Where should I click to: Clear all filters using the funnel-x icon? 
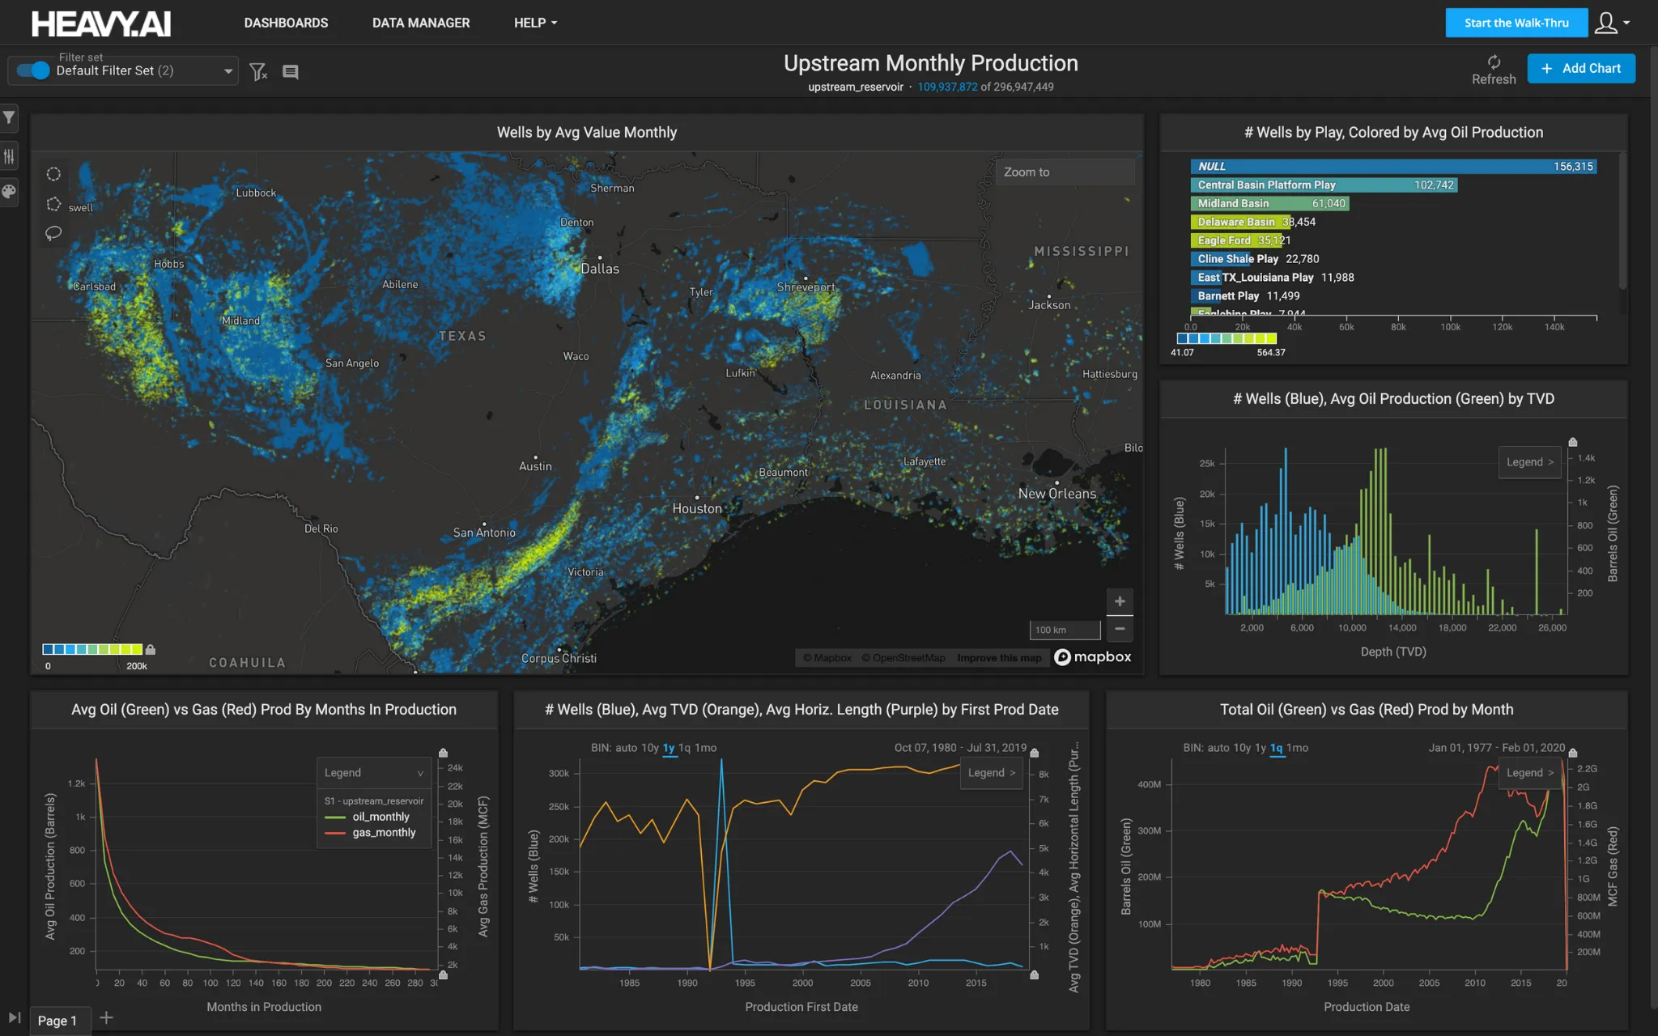(x=259, y=72)
